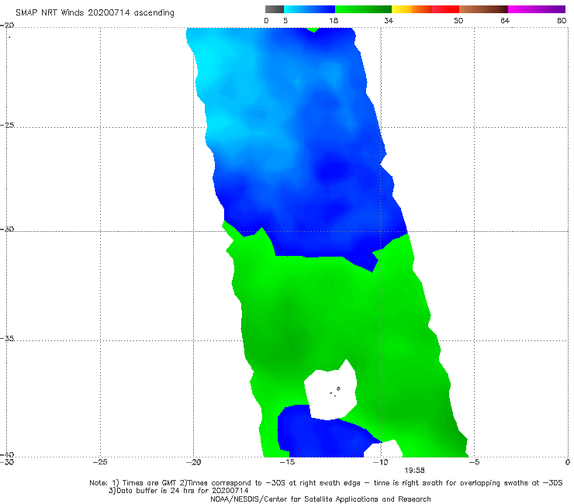Click the blue low-wind patch below the white gap
The width and height of the screenshot is (574, 504).
point(322,436)
